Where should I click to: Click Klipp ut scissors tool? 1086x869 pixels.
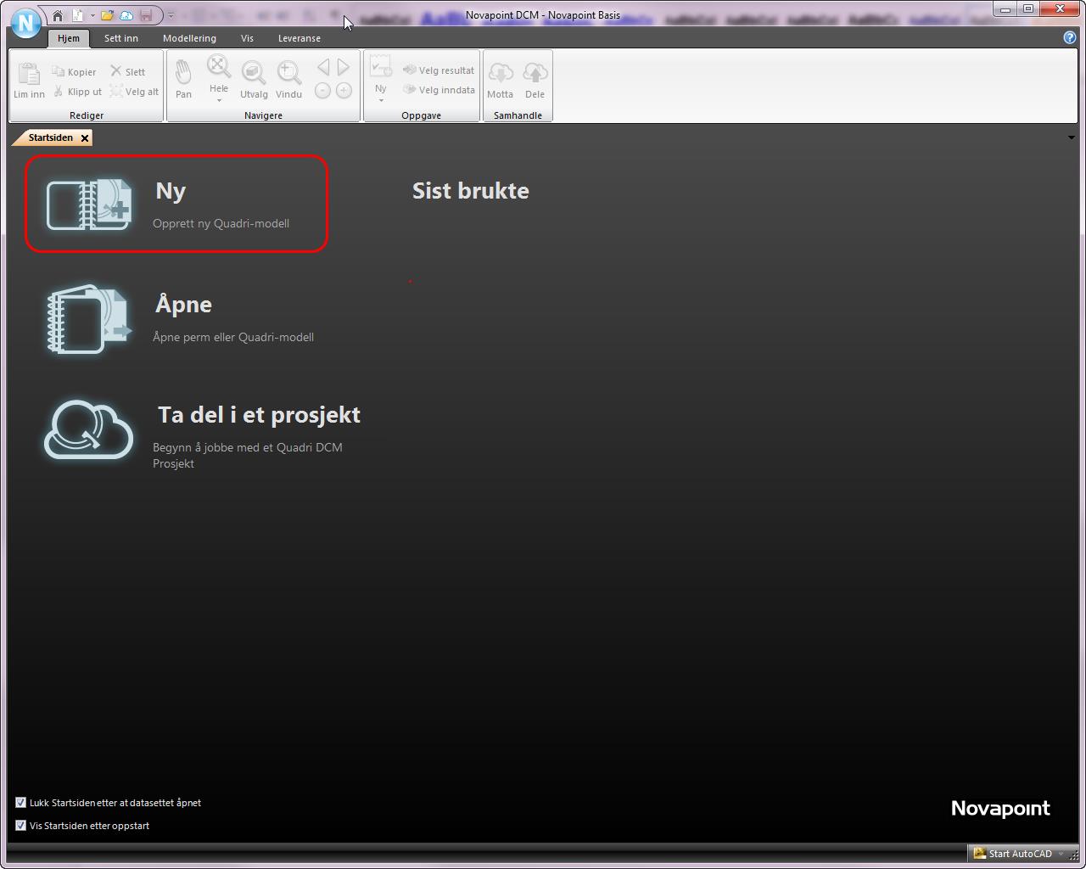tap(77, 92)
